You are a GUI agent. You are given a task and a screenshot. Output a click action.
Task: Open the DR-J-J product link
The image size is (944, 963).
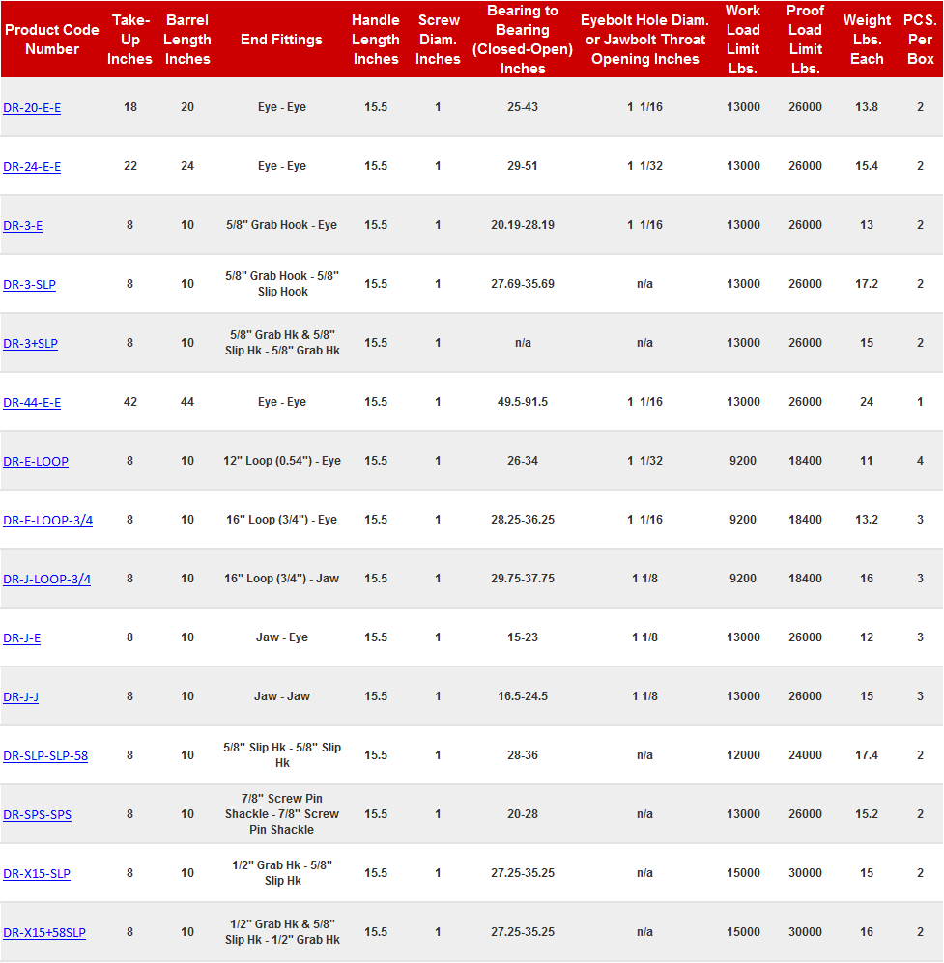pos(21,696)
